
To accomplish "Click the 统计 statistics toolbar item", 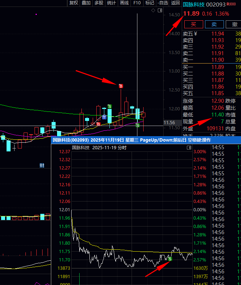I will [111, 3].
